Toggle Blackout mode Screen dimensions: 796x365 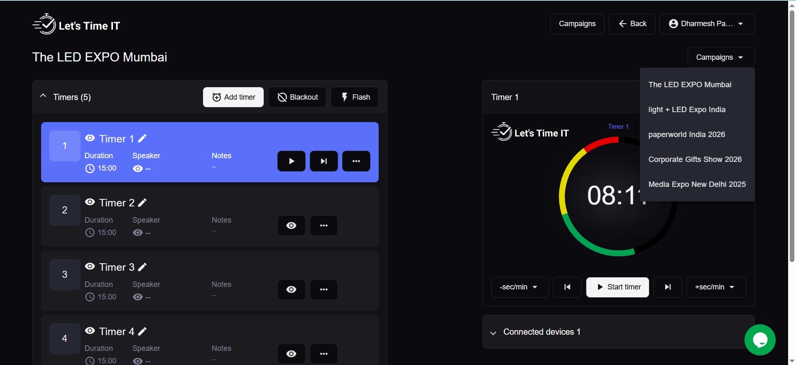pos(297,97)
